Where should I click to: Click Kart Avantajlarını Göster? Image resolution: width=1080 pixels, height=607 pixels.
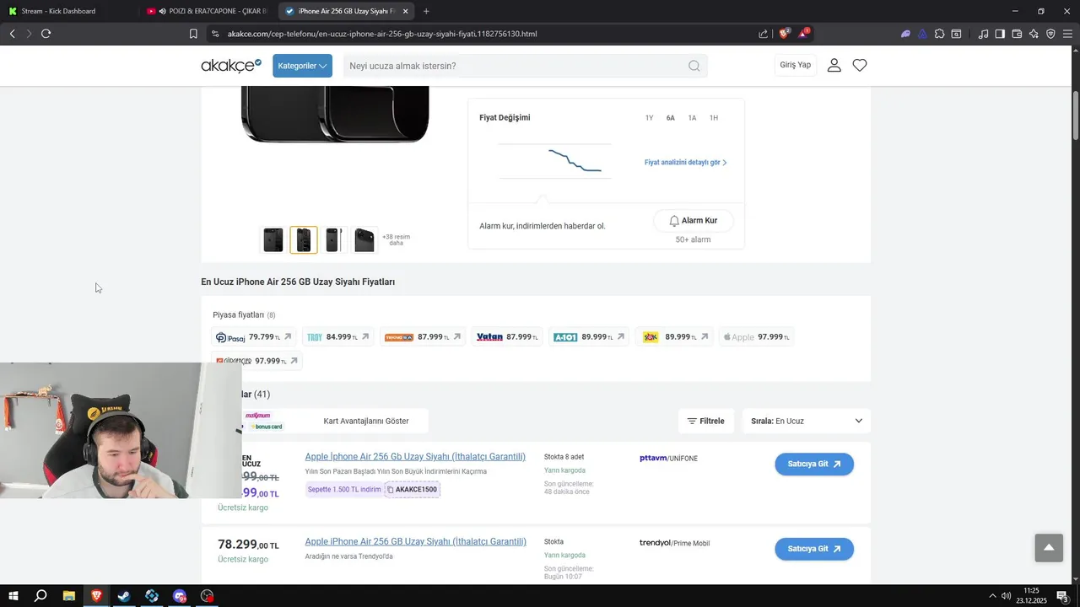tap(366, 421)
